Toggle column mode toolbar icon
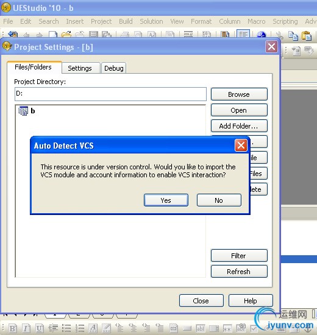Viewport: 317px width, 335px height. tap(225, 34)
